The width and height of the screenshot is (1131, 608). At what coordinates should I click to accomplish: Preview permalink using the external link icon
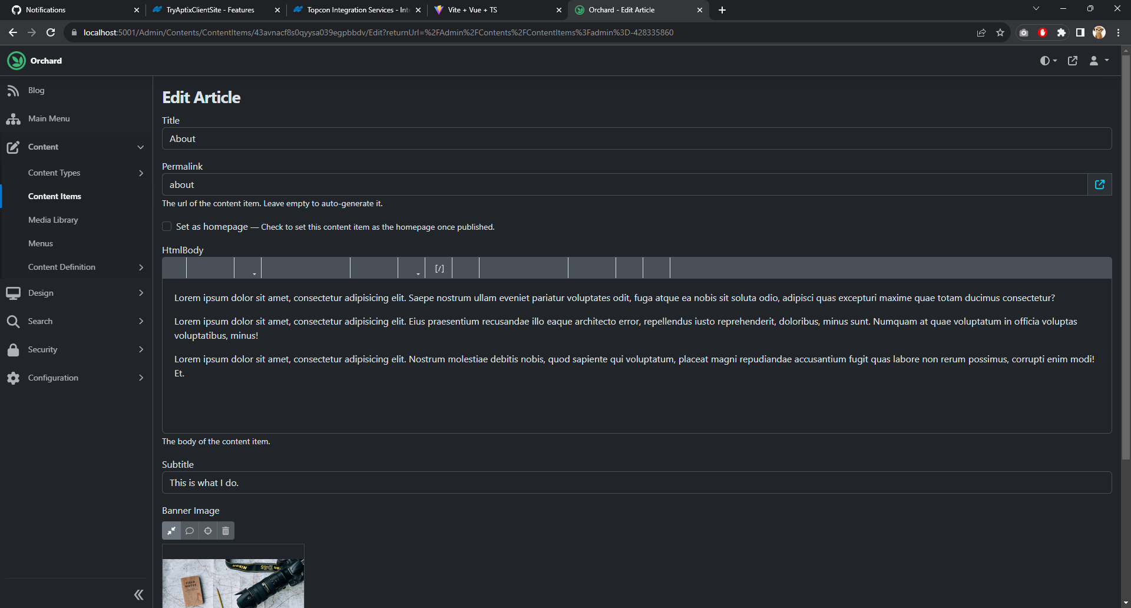1099,184
